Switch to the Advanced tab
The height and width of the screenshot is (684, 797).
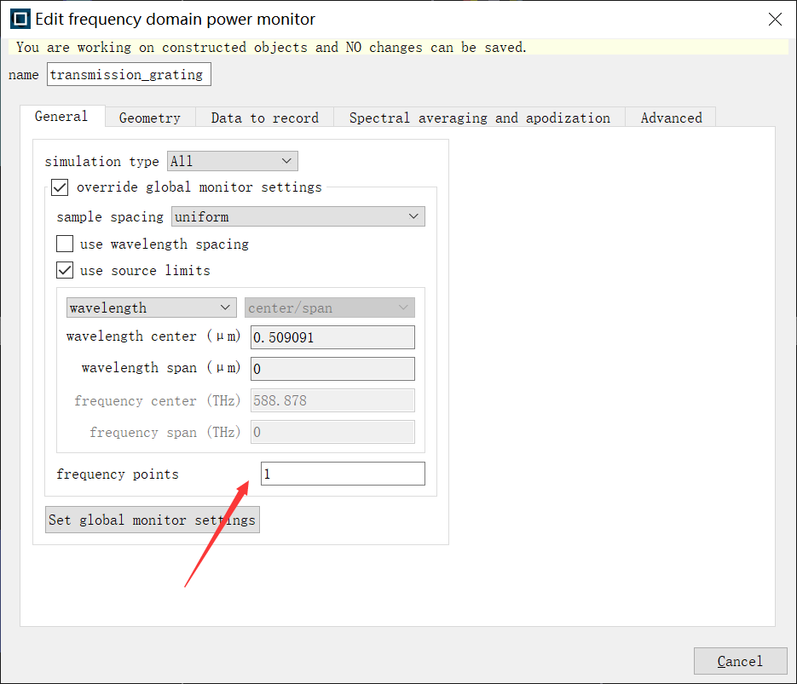pos(671,118)
